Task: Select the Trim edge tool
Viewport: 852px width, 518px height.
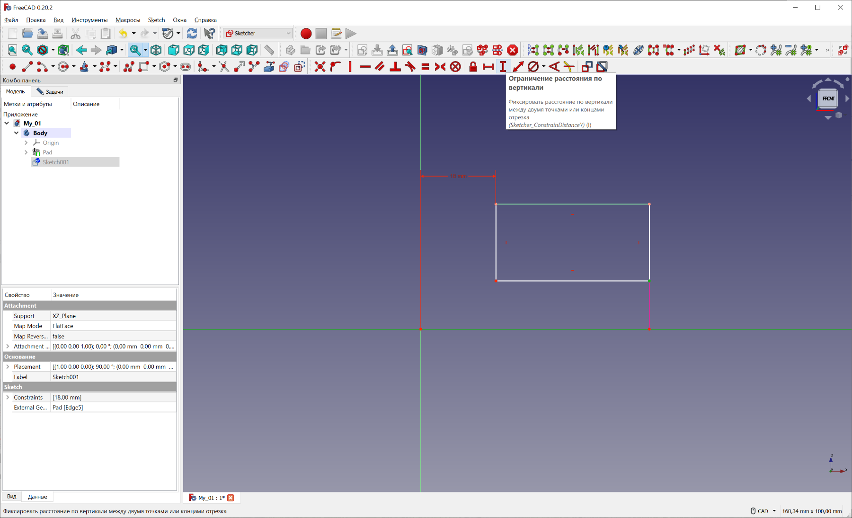Action: (224, 67)
